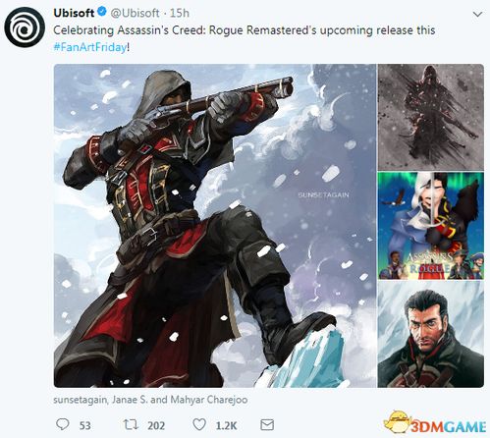
Task: Open the @Ubisoft handle link
Action: click(x=135, y=13)
